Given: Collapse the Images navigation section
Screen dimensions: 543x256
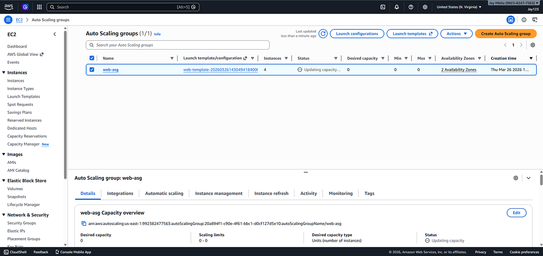Looking at the screenshot, I should (x=3, y=154).
